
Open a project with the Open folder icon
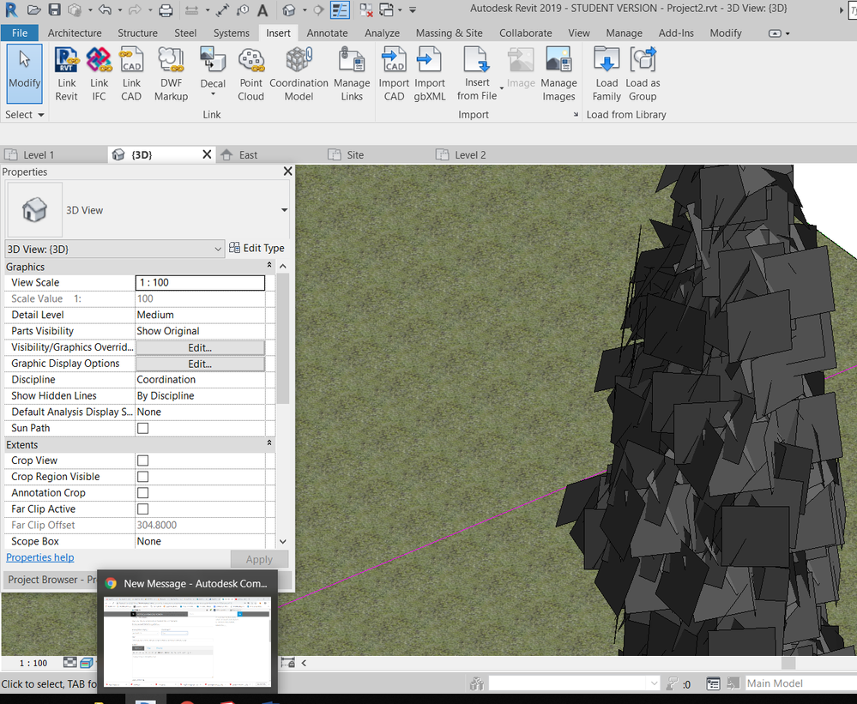tap(34, 9)
